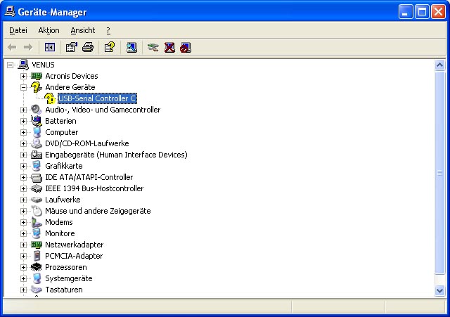The width and height of the screenshot is (450, 317).
Task: Click the IDE ATA/ATAPI controller icon
Action: coord(37,178)
